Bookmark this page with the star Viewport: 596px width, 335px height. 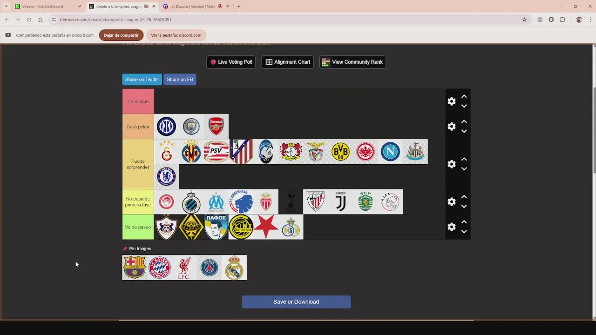point(524,20)
